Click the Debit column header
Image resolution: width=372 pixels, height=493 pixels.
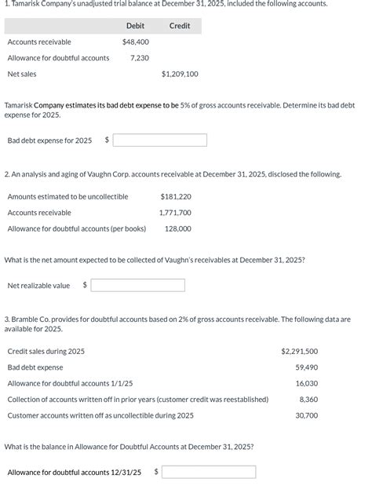click(135, 26)
